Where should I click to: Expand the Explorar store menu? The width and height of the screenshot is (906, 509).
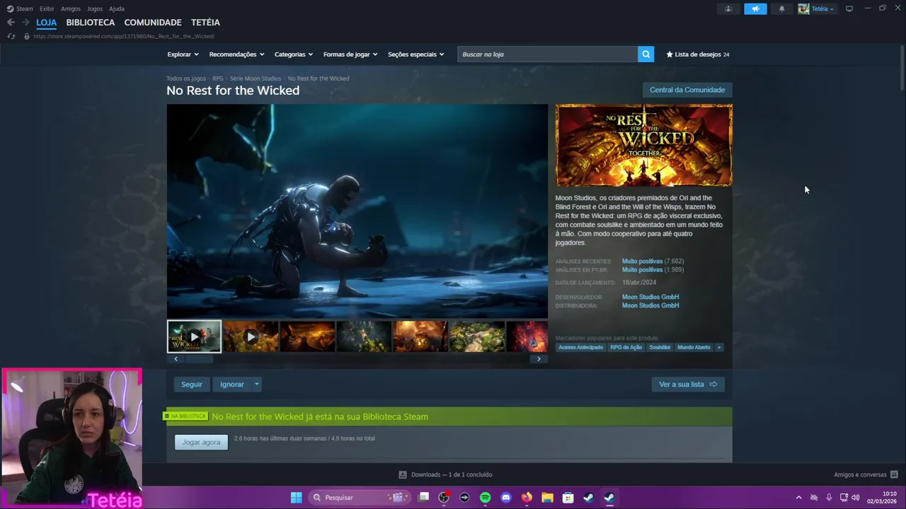[x=183, y=54]
